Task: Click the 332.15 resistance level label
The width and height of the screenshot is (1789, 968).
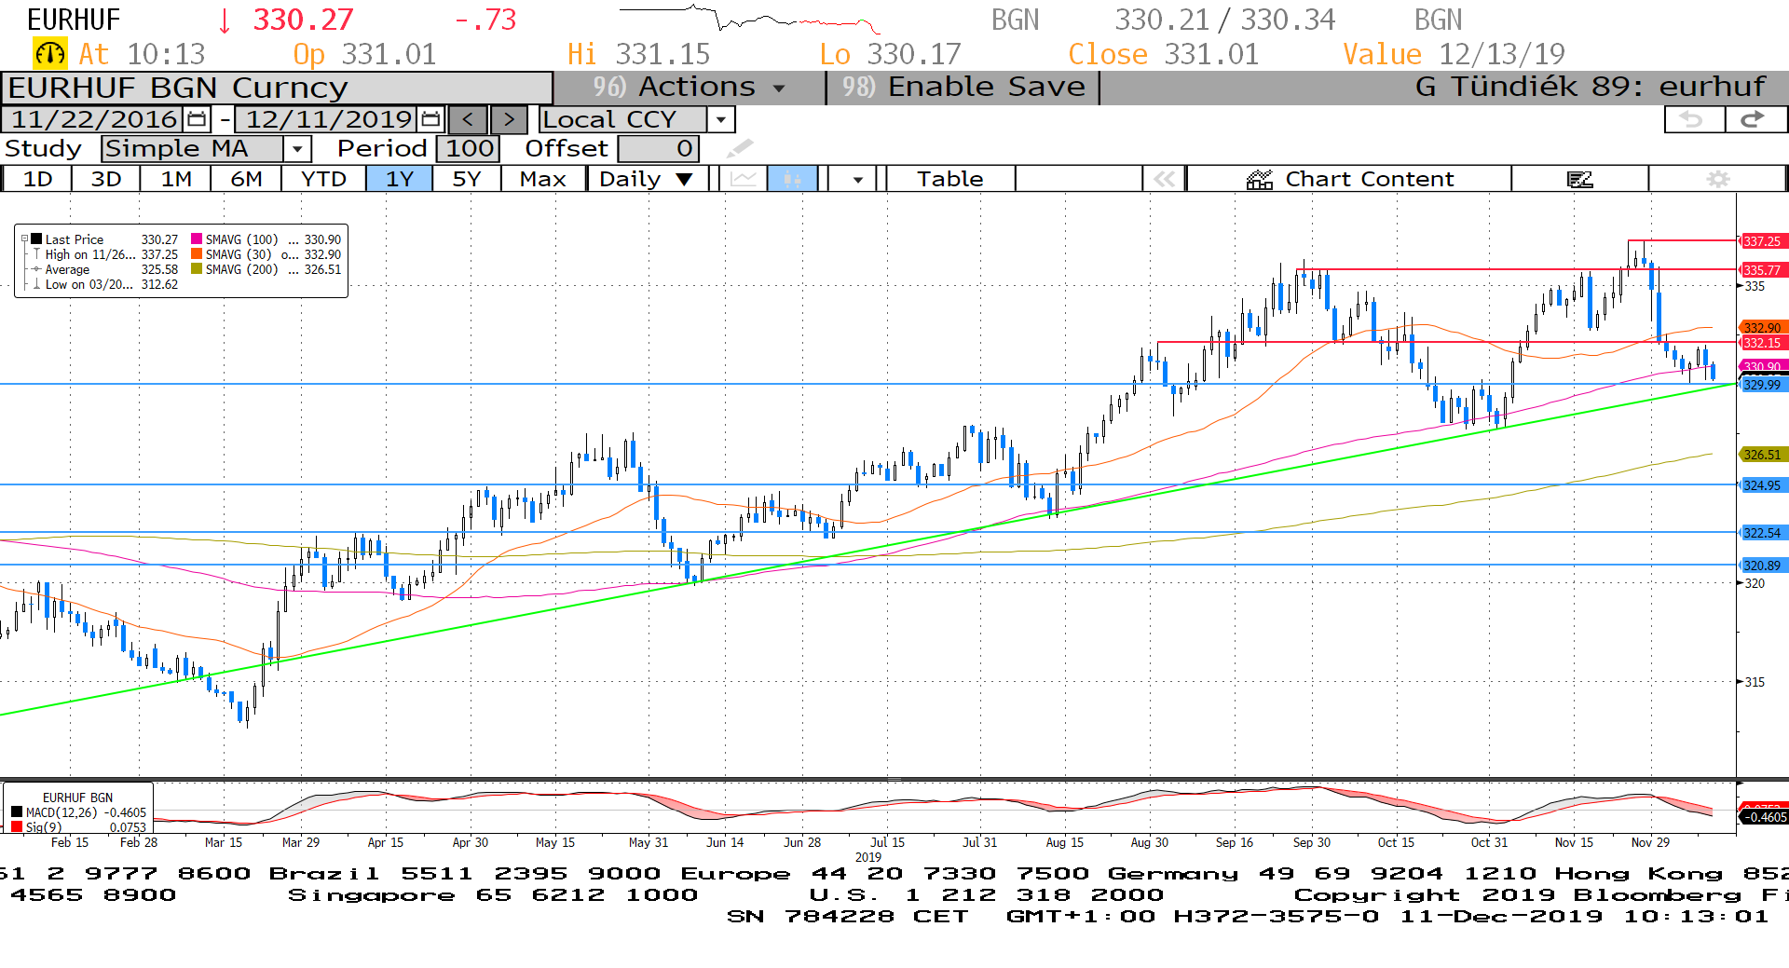Action: coord(1762,343)
